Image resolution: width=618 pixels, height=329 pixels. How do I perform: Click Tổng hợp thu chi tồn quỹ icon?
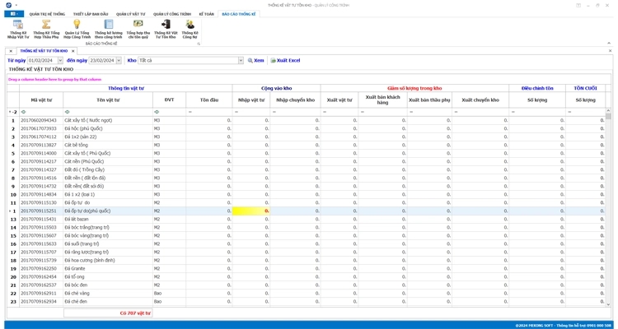(138, 30)
